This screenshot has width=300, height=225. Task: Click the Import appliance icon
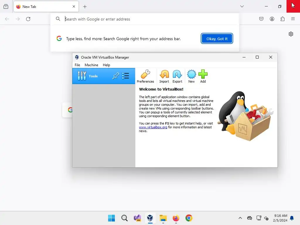164,76
